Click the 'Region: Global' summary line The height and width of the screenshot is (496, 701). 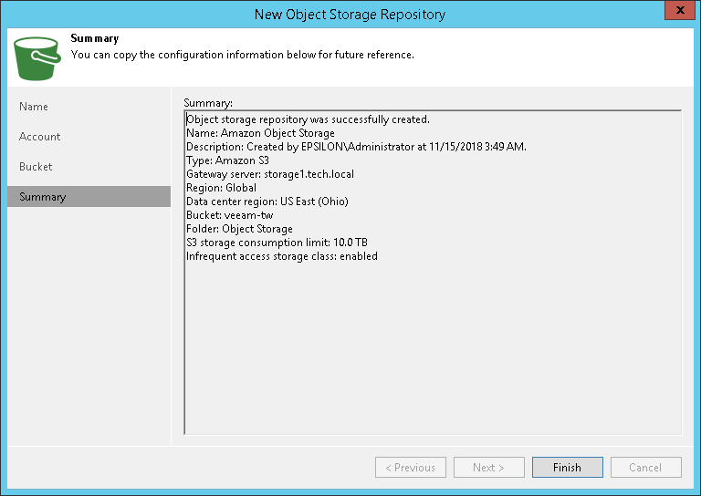tap(221, 188)
